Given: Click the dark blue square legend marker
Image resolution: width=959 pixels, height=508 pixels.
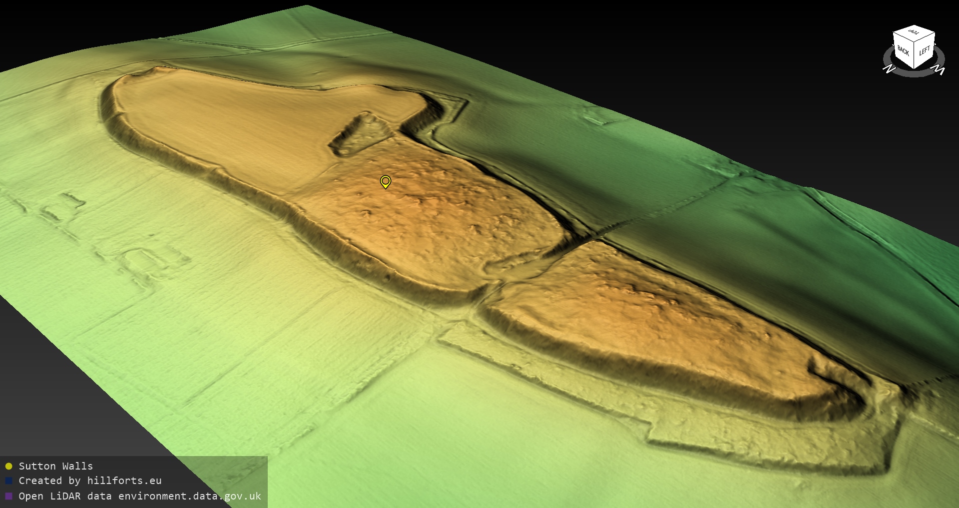Looking at the screenshot, I should (x=8, y=481).
